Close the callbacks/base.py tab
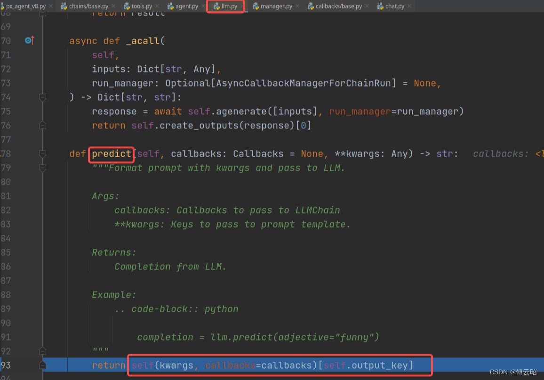This screenshot has width=544, height=380. tap(367, 6)
